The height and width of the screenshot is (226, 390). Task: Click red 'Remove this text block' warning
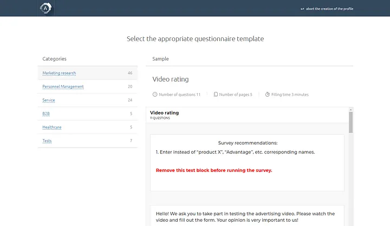[214, 170]
